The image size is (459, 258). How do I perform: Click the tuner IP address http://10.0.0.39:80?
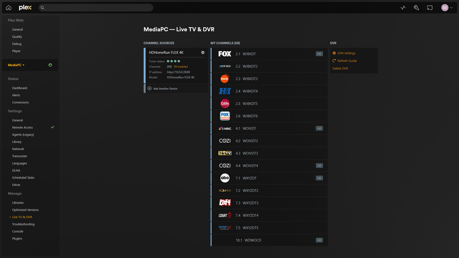178,72
